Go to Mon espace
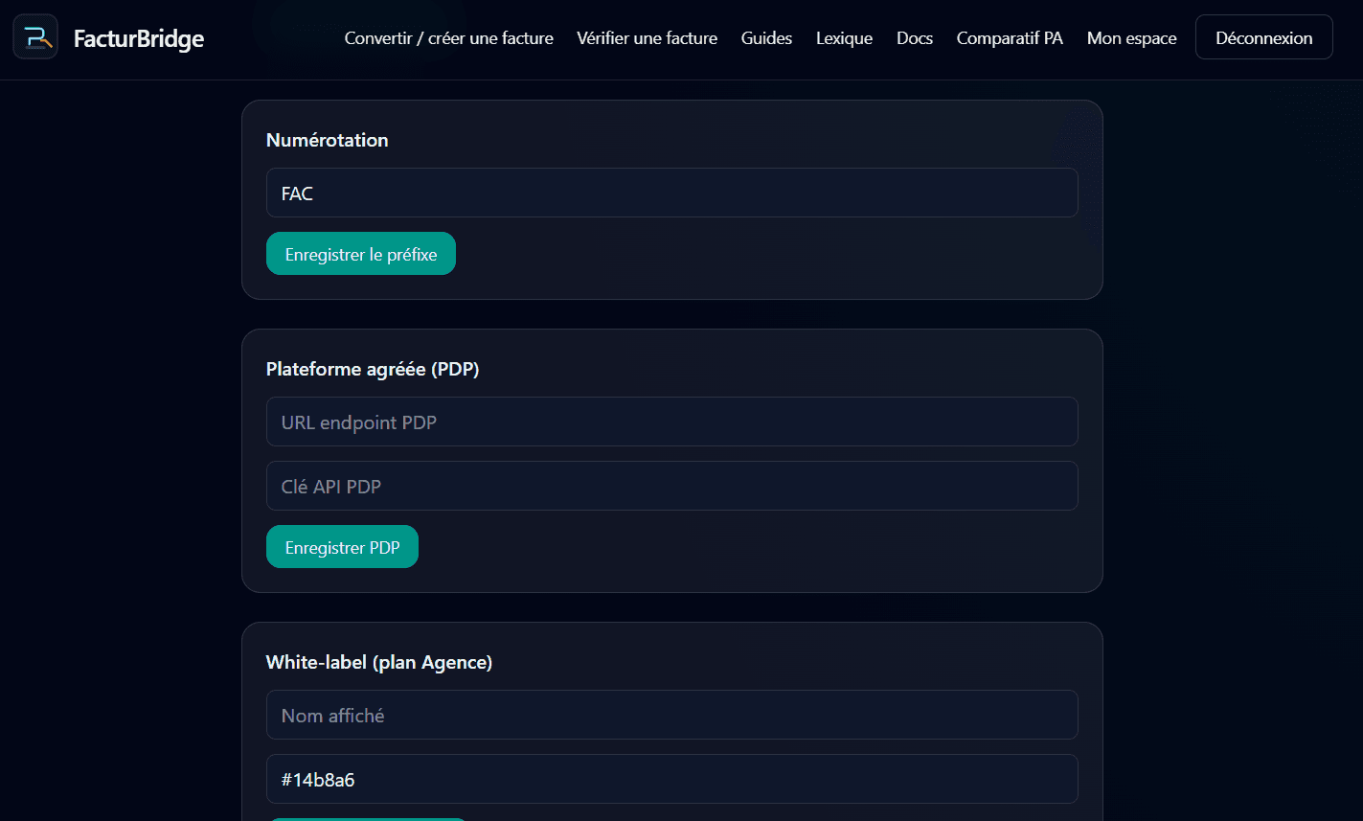This screenshot has height=821, width=1363. point(1132,38)
